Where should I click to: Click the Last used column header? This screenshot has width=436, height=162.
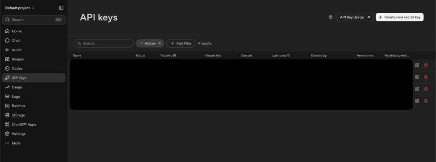(279, 56)
